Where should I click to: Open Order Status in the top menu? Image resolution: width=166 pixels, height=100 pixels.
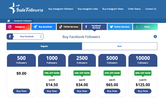pos(134,9)
